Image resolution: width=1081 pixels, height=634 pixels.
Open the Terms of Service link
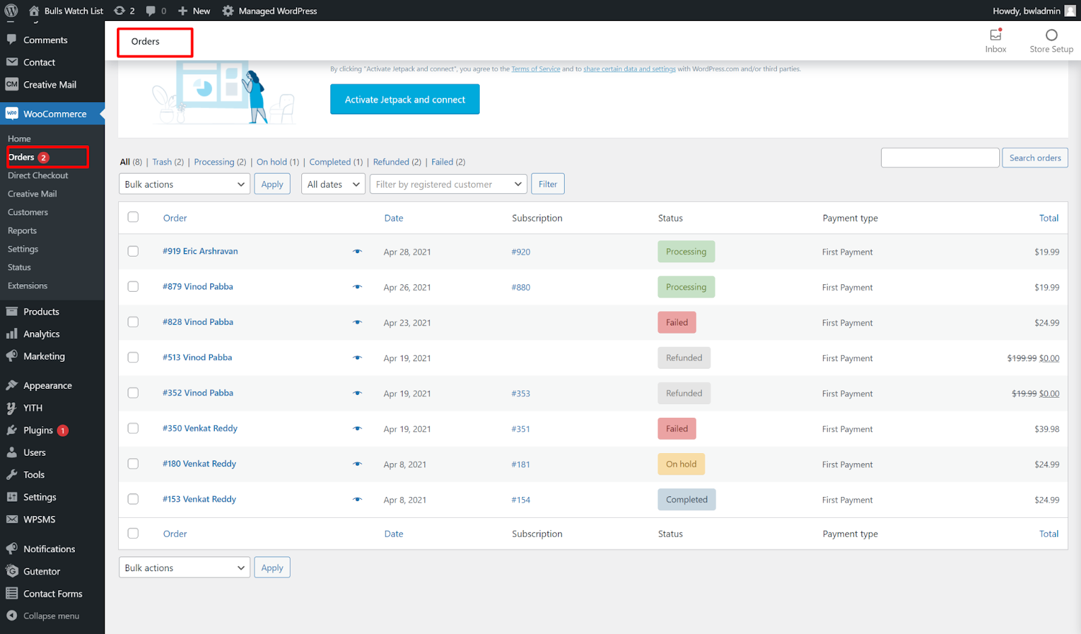point(536,69)
